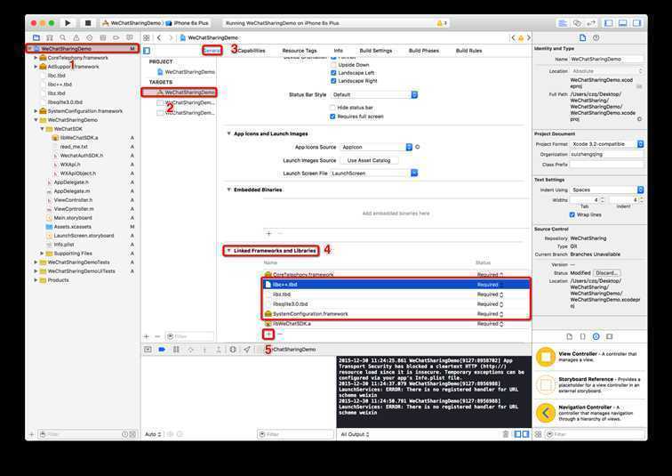This screenshot has width=672, height=476.
Task: Hide the Utilities pane
Action: pyautogui.click(x=636, y=23)
